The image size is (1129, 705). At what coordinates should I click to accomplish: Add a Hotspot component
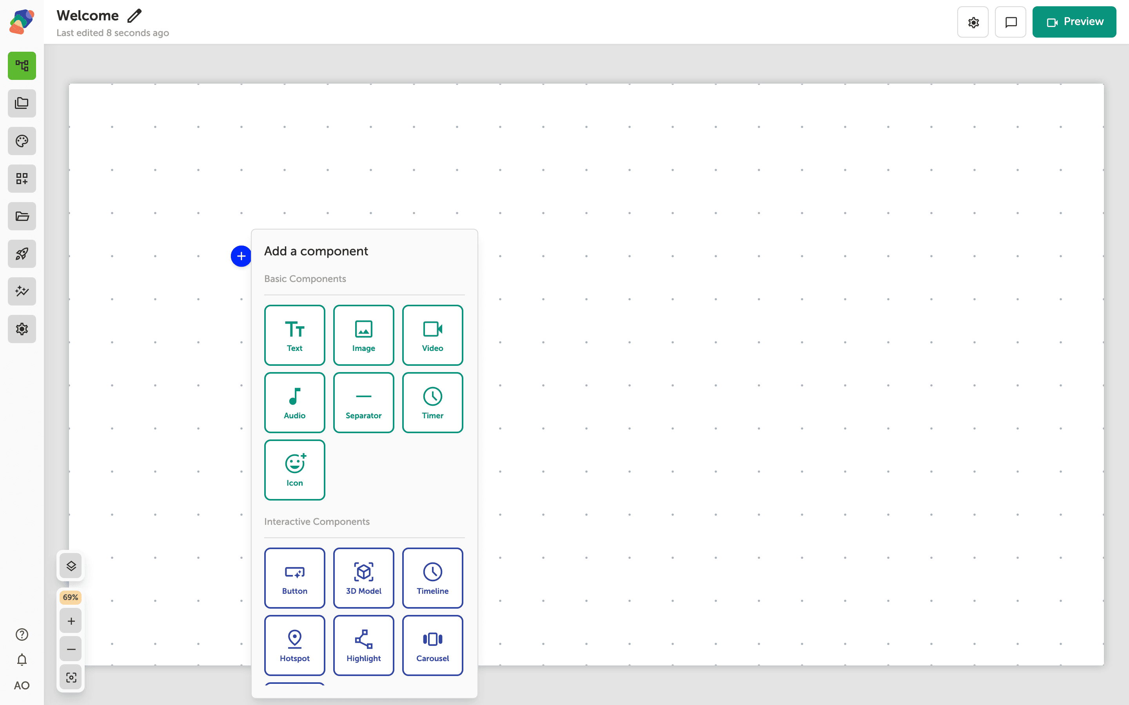[x=295, y=645]
